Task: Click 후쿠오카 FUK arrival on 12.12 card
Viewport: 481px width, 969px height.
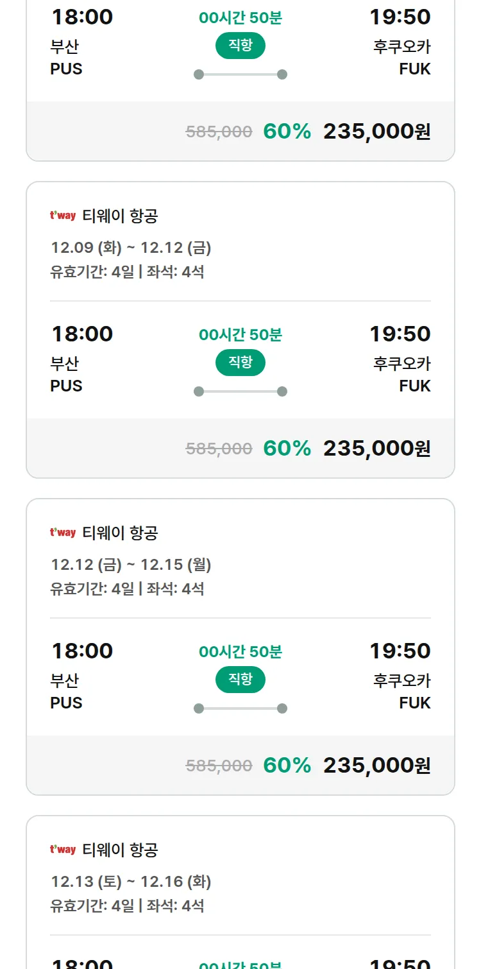Action: (401, 690)
